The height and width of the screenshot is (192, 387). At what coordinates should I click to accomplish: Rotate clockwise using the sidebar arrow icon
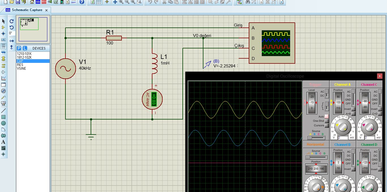[12, 21]
